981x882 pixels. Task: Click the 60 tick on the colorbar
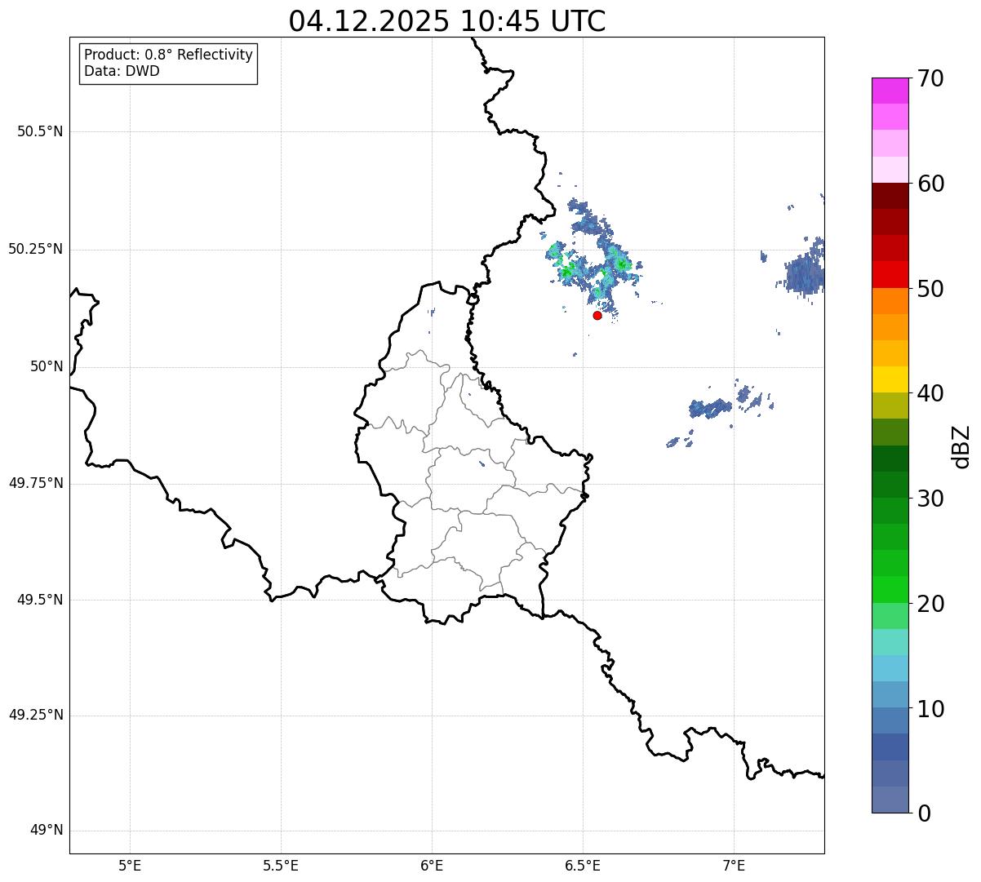click(930, 184)
